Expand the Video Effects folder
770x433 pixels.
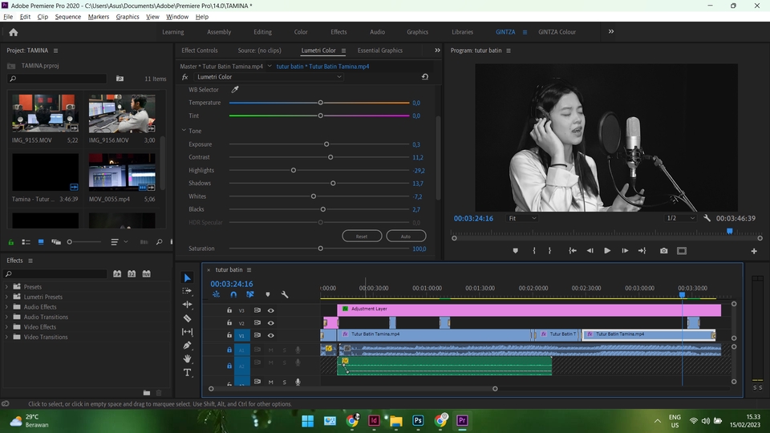pos(7,327)
